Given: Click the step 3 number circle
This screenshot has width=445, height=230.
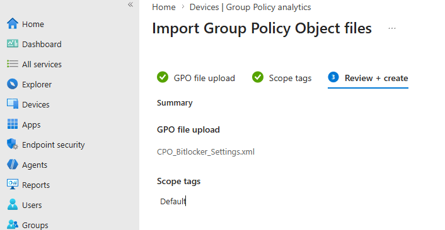Looking at the screenshot, I should 333,77.
